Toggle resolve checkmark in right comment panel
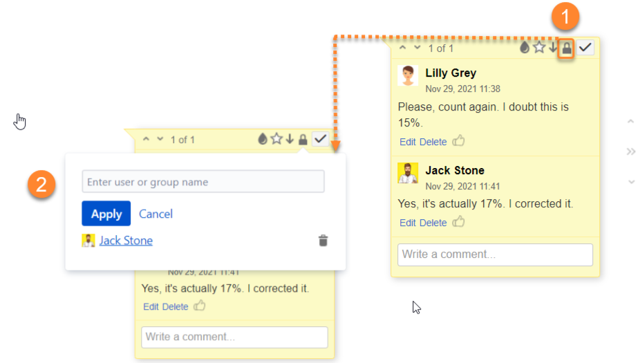The width and height of the screenshot is (638, 363). (585, 48)
